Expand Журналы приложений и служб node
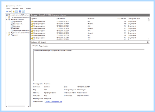This screenshot has width=155, height=112. point(7,33)
